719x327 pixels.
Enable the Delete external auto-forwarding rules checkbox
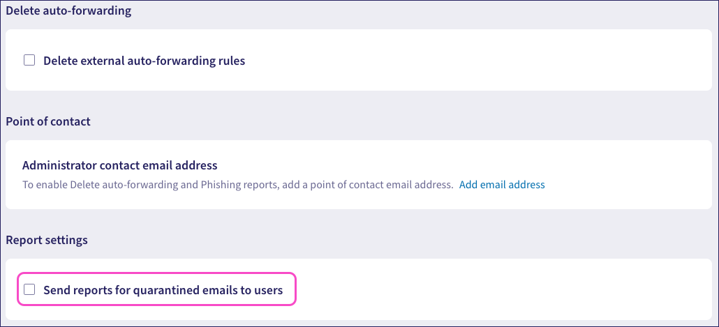(x=29, y=60)
